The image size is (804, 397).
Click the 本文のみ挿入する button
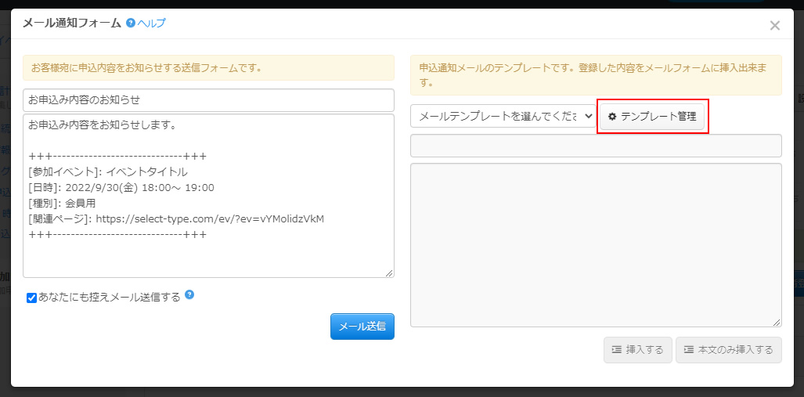point(728,350)
